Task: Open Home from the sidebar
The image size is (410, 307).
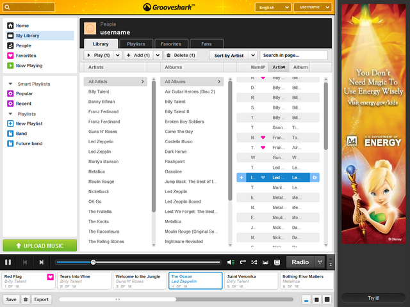Action: [x=22, y=26]
